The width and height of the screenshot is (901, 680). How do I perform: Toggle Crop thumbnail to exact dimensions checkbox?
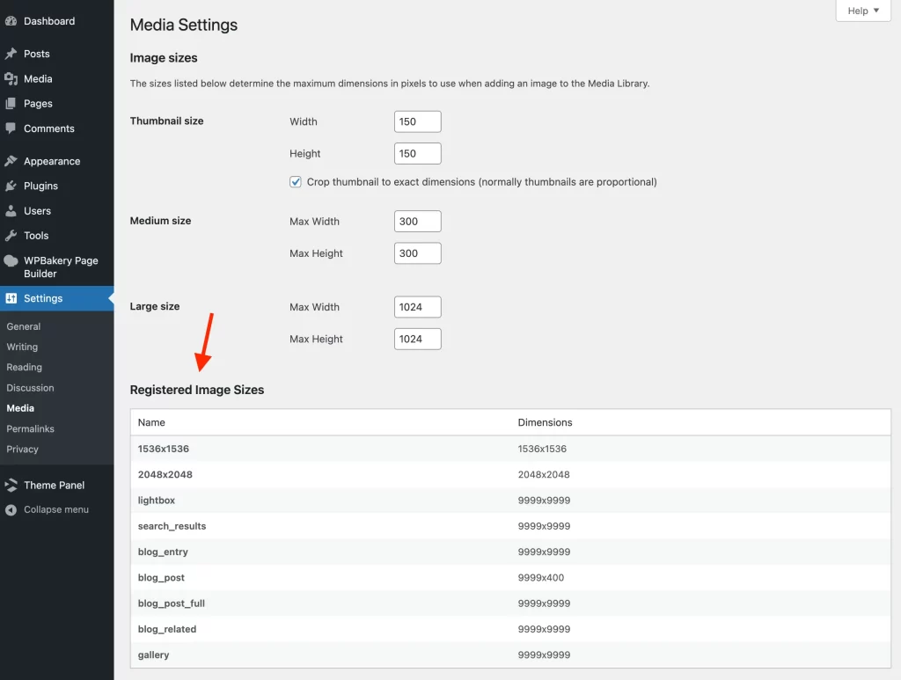296,182
